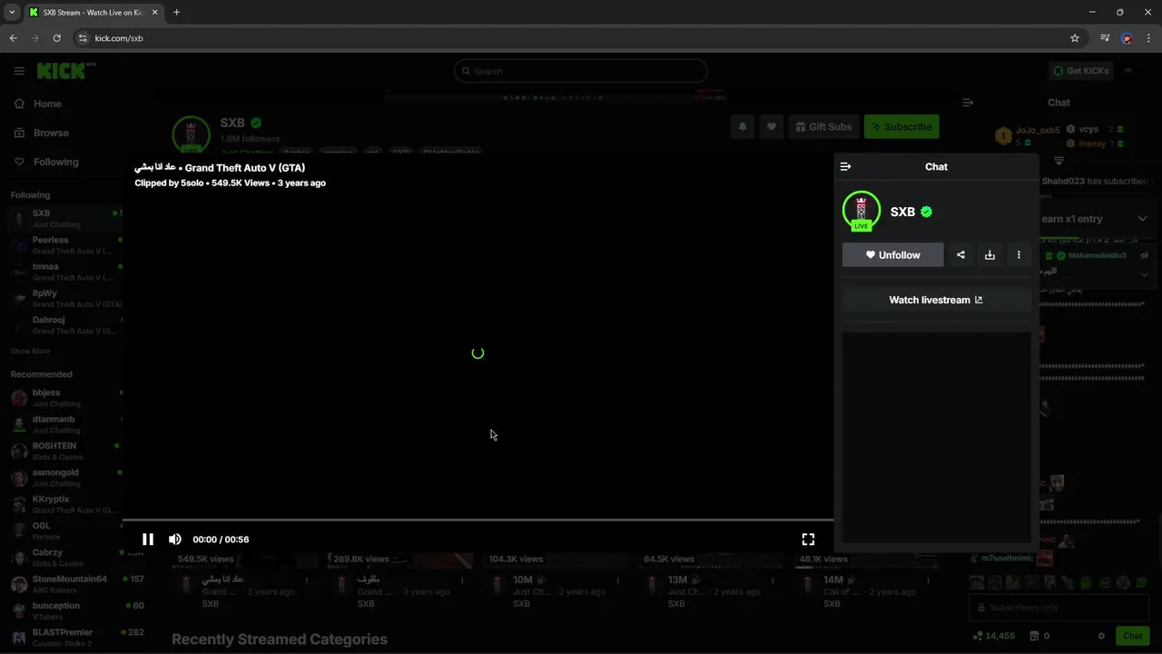This screenshot has height=654, width=1162.
Task: Share the clip
Action: pyautogui.click(x=960, y=255)
